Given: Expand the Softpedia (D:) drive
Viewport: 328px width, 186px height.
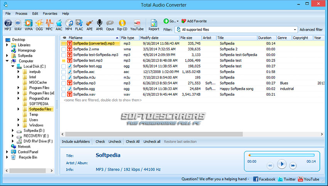Looking at the screenshot, I should click(13, 131).
